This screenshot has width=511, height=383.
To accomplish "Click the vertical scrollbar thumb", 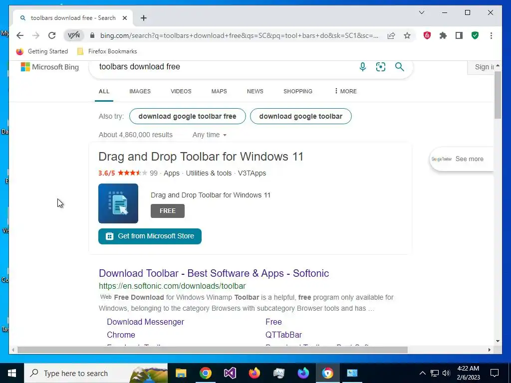I will pos(498,95).
